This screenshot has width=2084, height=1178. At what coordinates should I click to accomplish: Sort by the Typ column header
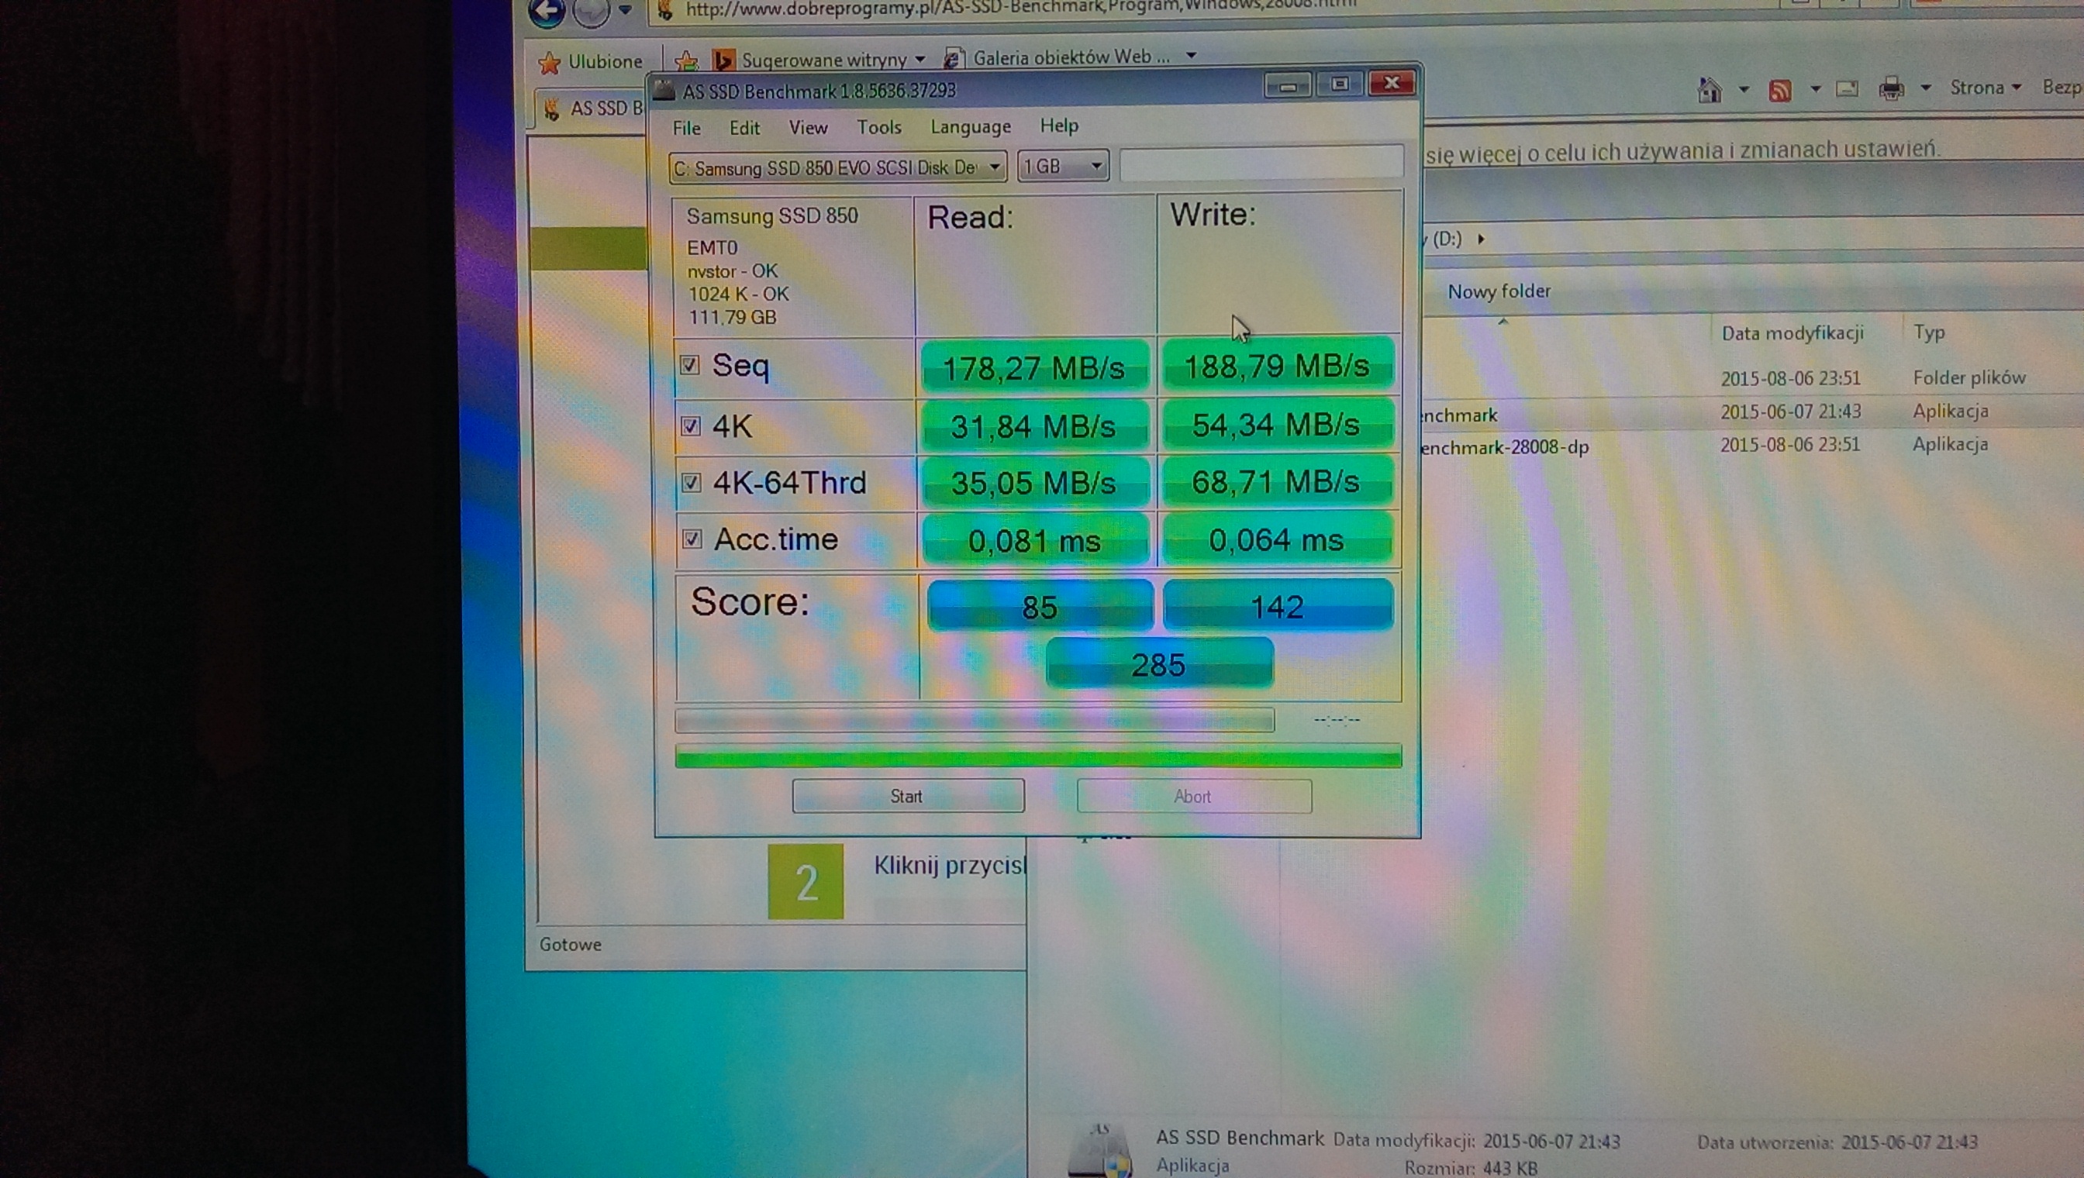coord(1929,332)
